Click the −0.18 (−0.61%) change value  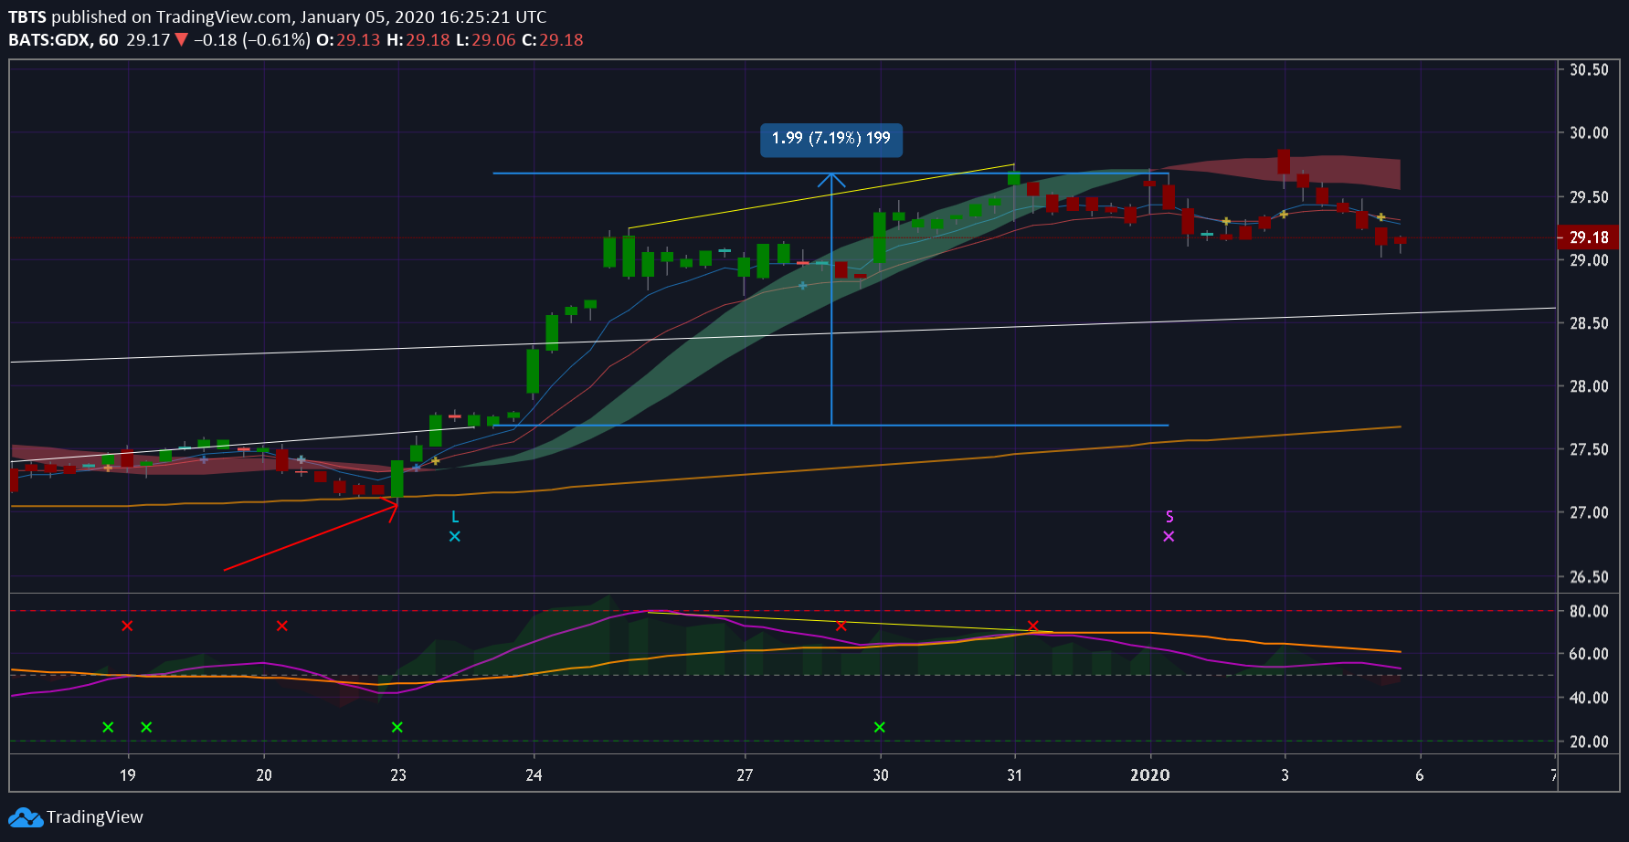click(251, 40)
